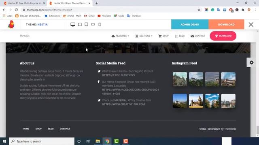
Task: Click Contact in footer menu
Action: click(65, 129)
